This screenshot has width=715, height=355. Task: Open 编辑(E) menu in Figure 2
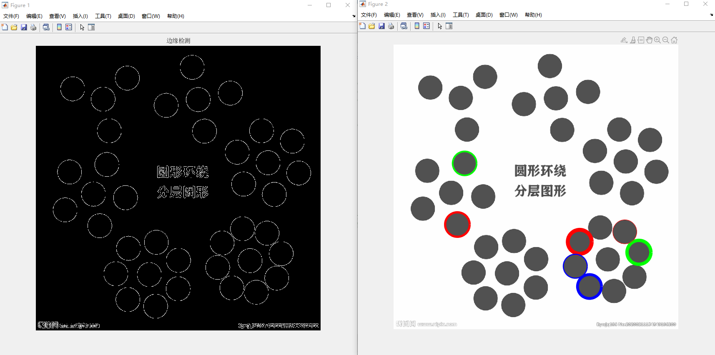click(x=392, y=15)
